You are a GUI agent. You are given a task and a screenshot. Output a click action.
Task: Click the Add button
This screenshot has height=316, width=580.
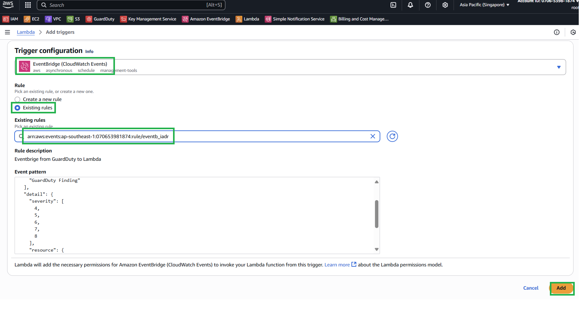561,288
